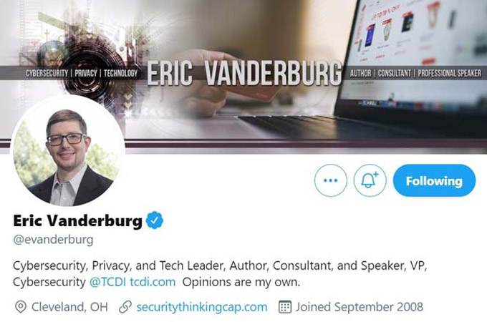Screen dimensions: 487x322
Task: Click the calendar joined-date icon
Action: (x=285, y=307)
